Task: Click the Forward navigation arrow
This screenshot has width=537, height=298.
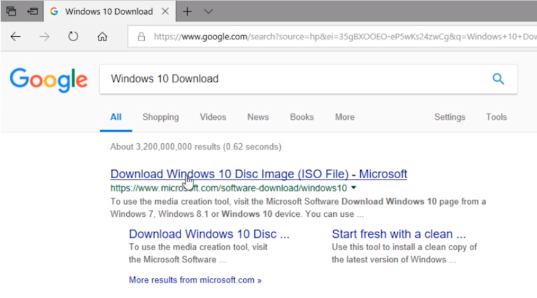Action: click(x=44, y=36)
